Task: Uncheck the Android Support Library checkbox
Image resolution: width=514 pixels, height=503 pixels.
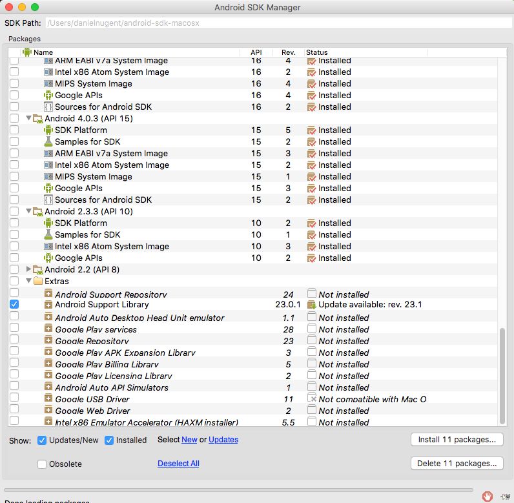Action: [14, 304]
